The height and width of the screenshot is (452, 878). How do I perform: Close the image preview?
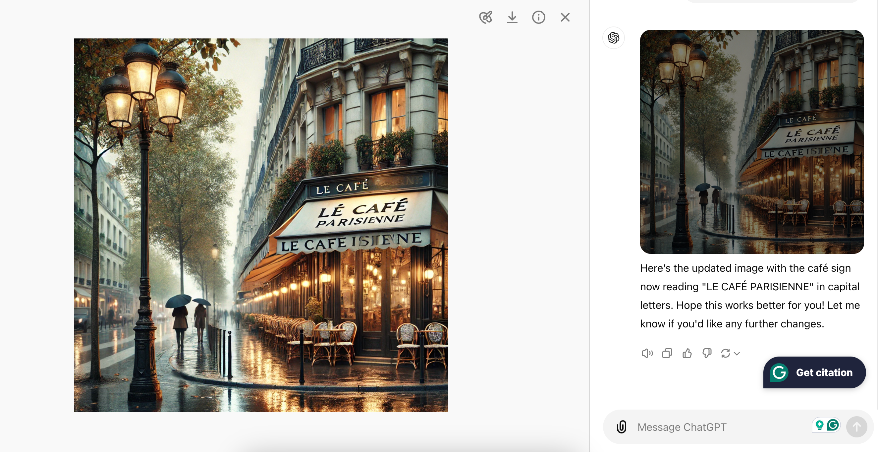click(x=565, y=17)
